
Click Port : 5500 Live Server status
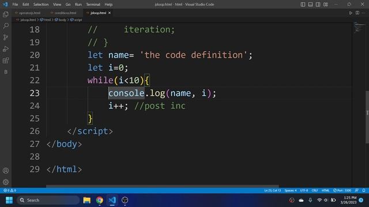(342, 190)
